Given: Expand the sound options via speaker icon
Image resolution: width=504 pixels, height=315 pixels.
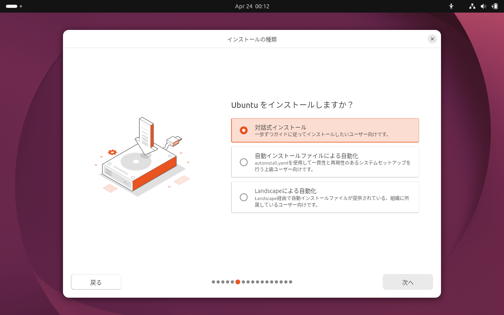Looking at the screenshot, I should pos(484,6).
